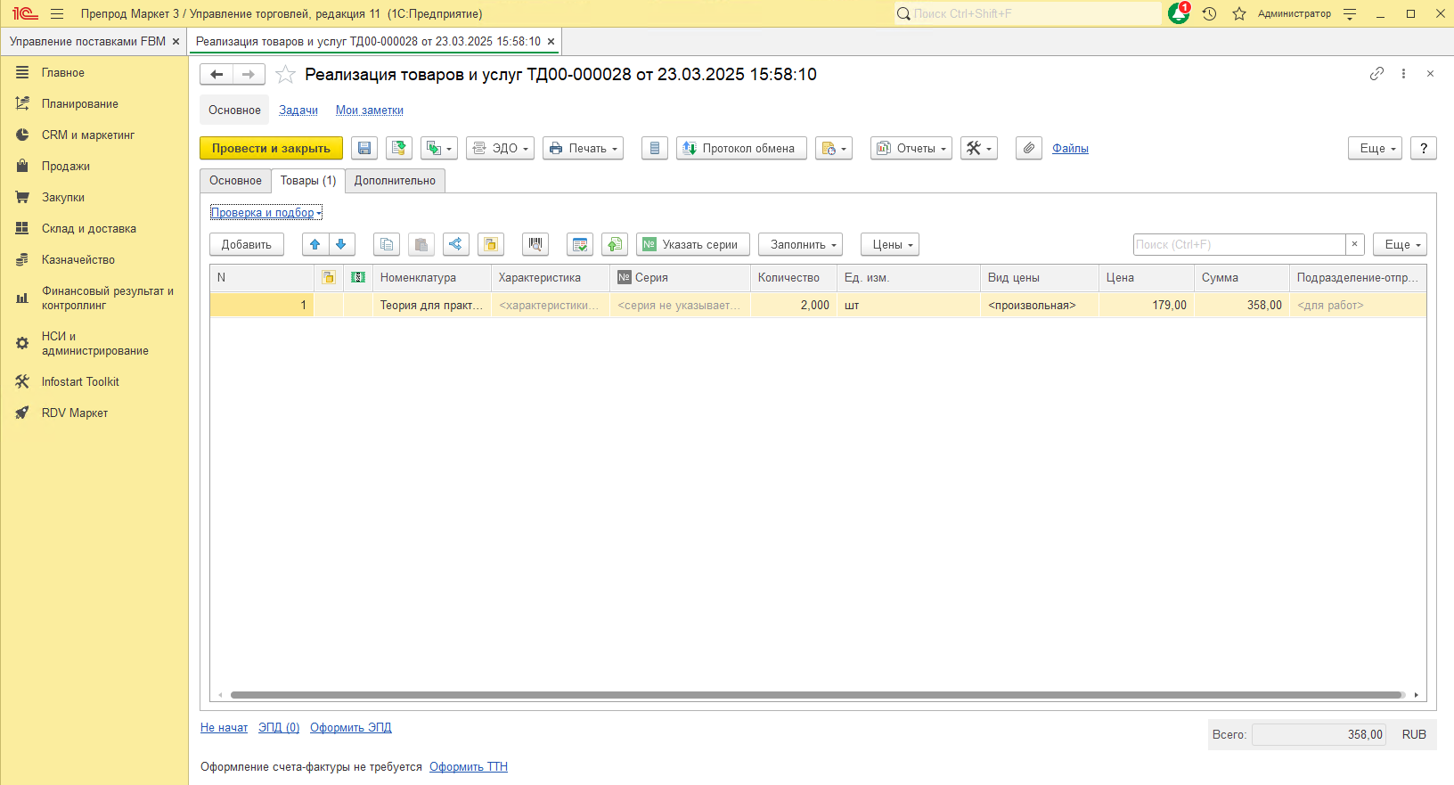This screenshot has height=785, width=1454.
Task: Open the history clock icon in title bar
Action: coord(1209,13)
